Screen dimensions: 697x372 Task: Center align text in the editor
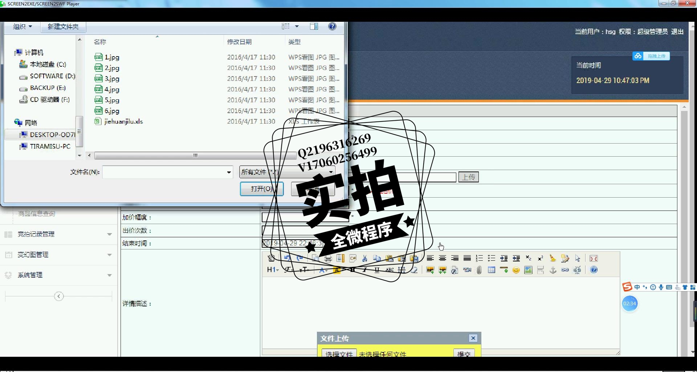(x=443, y=259)
